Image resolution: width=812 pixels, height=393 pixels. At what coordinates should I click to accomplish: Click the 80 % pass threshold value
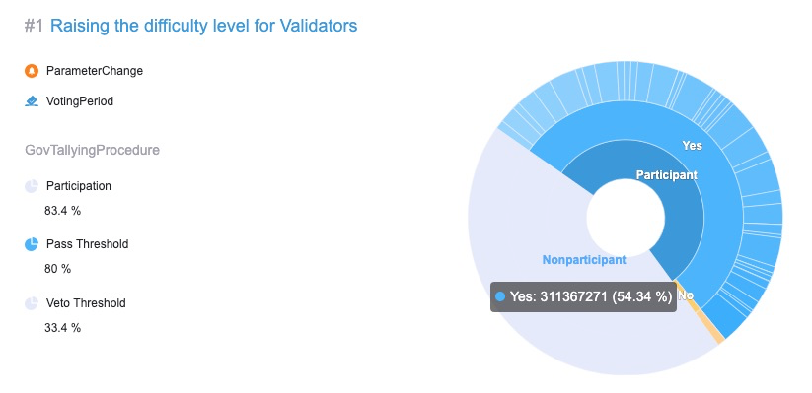coord(57,269)
